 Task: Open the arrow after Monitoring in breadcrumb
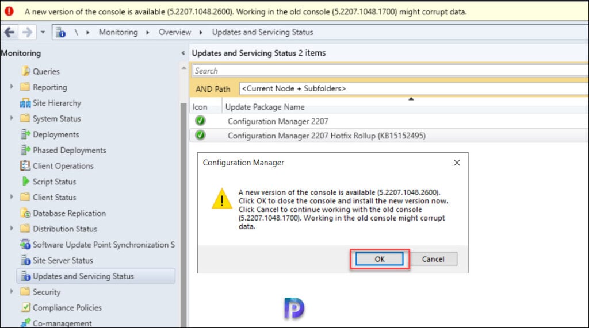[148, 33]
